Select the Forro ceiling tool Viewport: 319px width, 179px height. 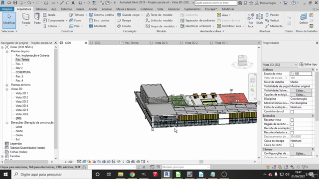click(75, 20)
